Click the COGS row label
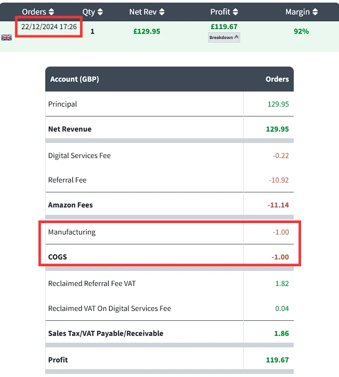This screenshot has height=377, width=339. [x=58, y=257]
